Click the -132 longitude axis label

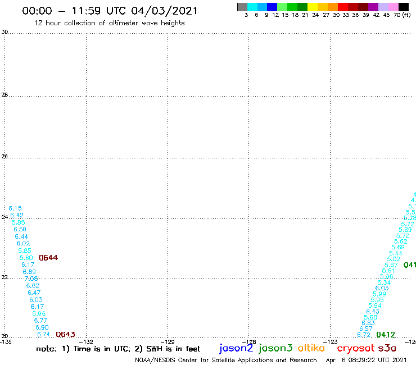coord(86,342)
